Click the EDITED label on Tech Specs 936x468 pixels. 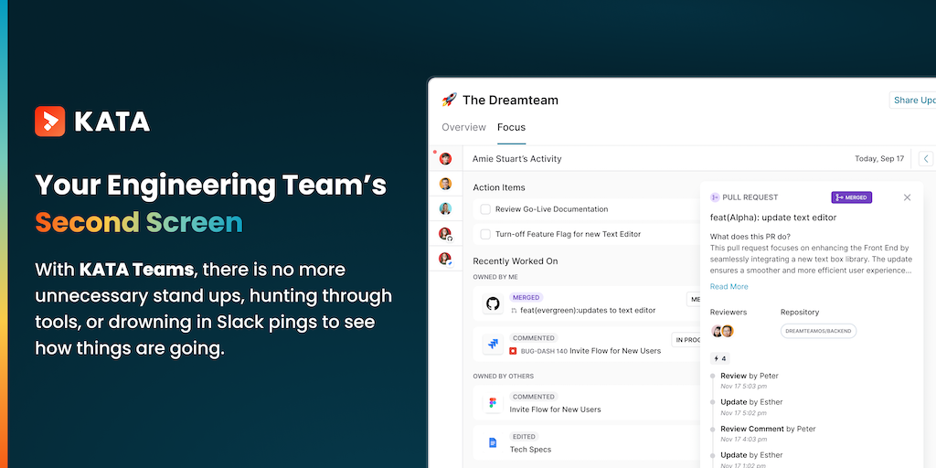coord(524,436)
